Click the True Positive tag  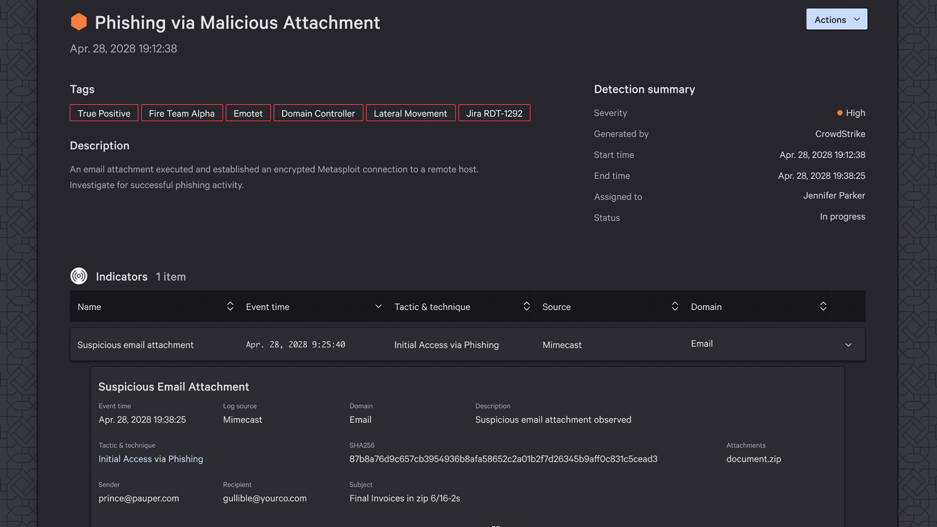104,113
